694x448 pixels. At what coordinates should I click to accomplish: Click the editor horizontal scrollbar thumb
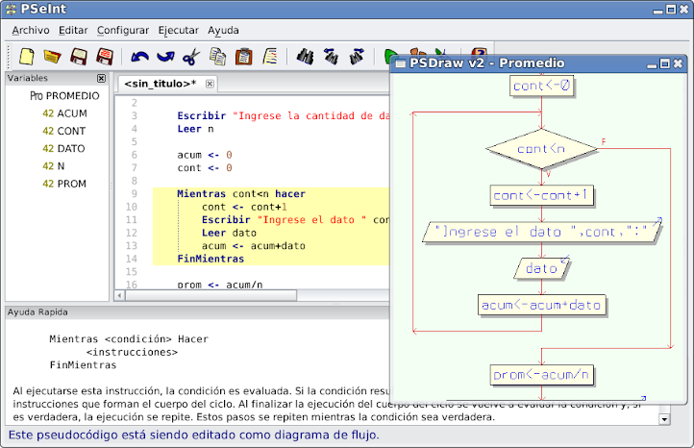click(x=211, y=295)
